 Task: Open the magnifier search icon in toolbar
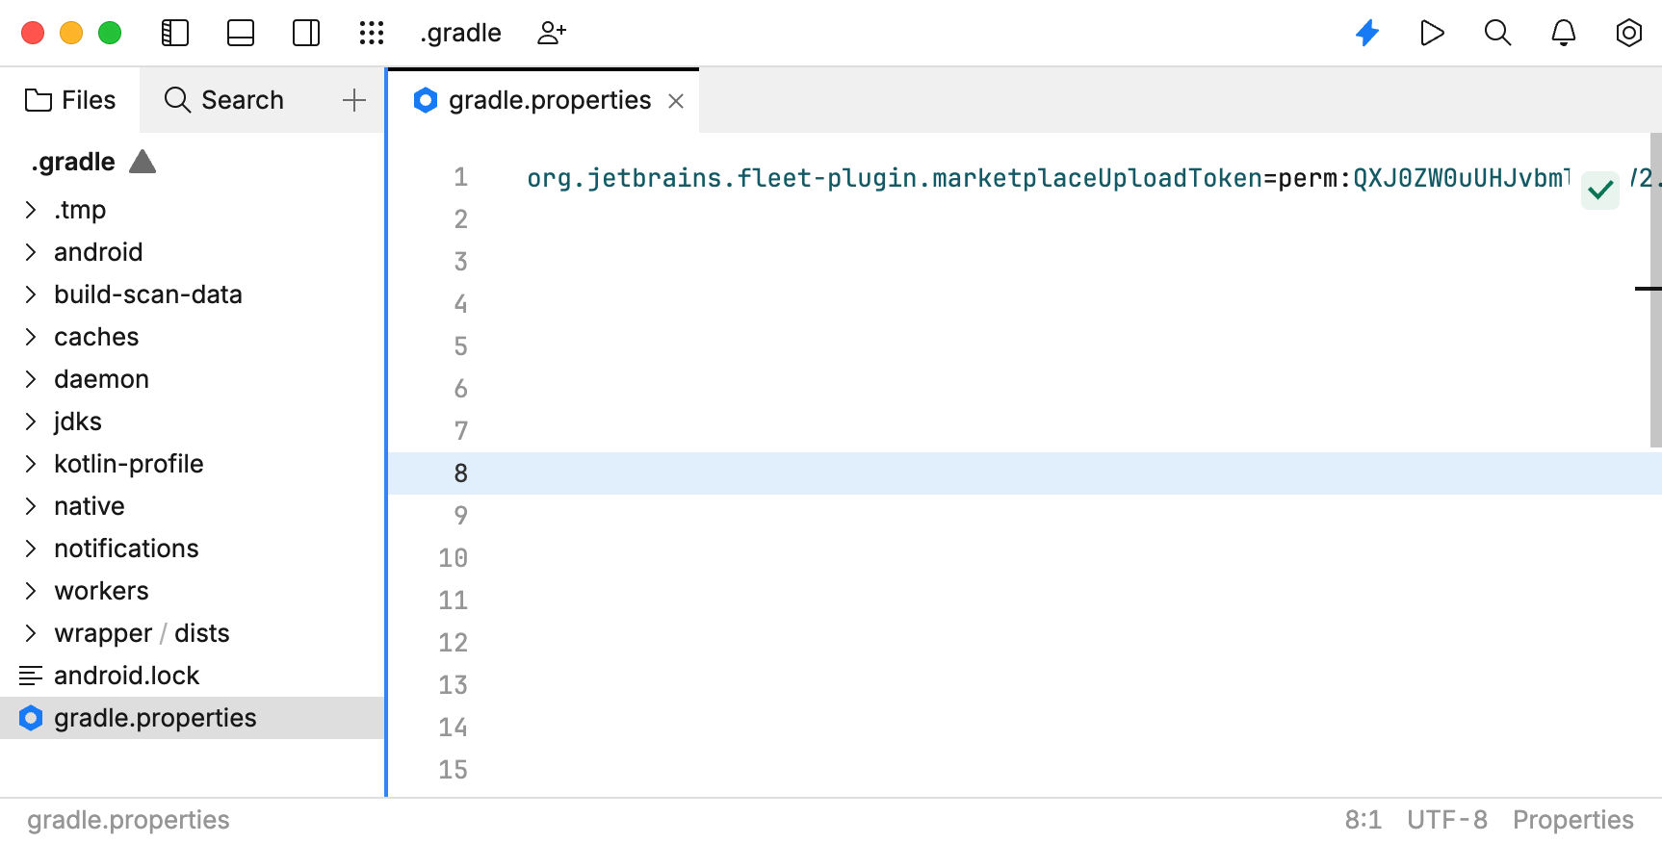coord(1497,33)
